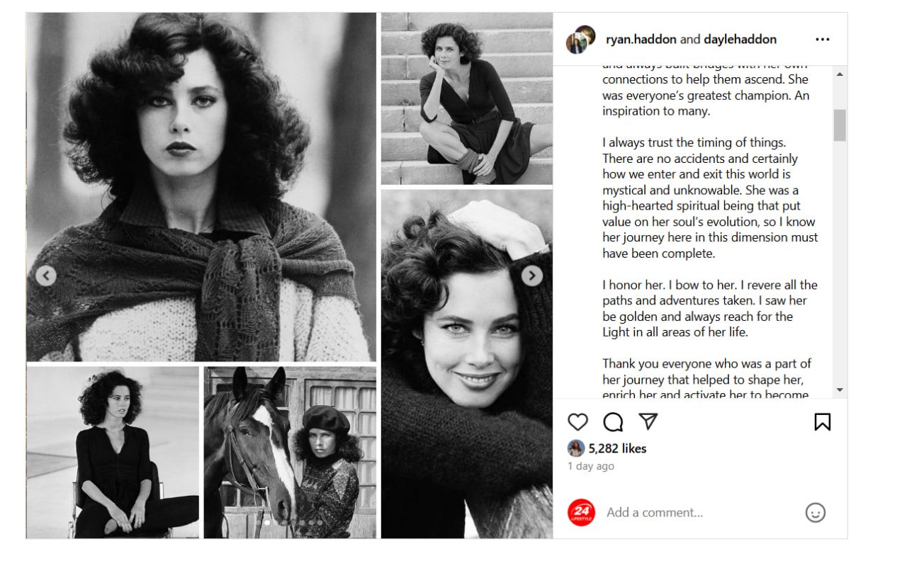
Task: Click the post authors' profile avatar
Action: [x=580, y=40]
